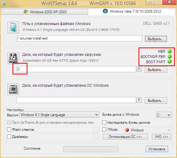Enable the Драйверы checkbox
177x158 pixels.
click(9, 137)
